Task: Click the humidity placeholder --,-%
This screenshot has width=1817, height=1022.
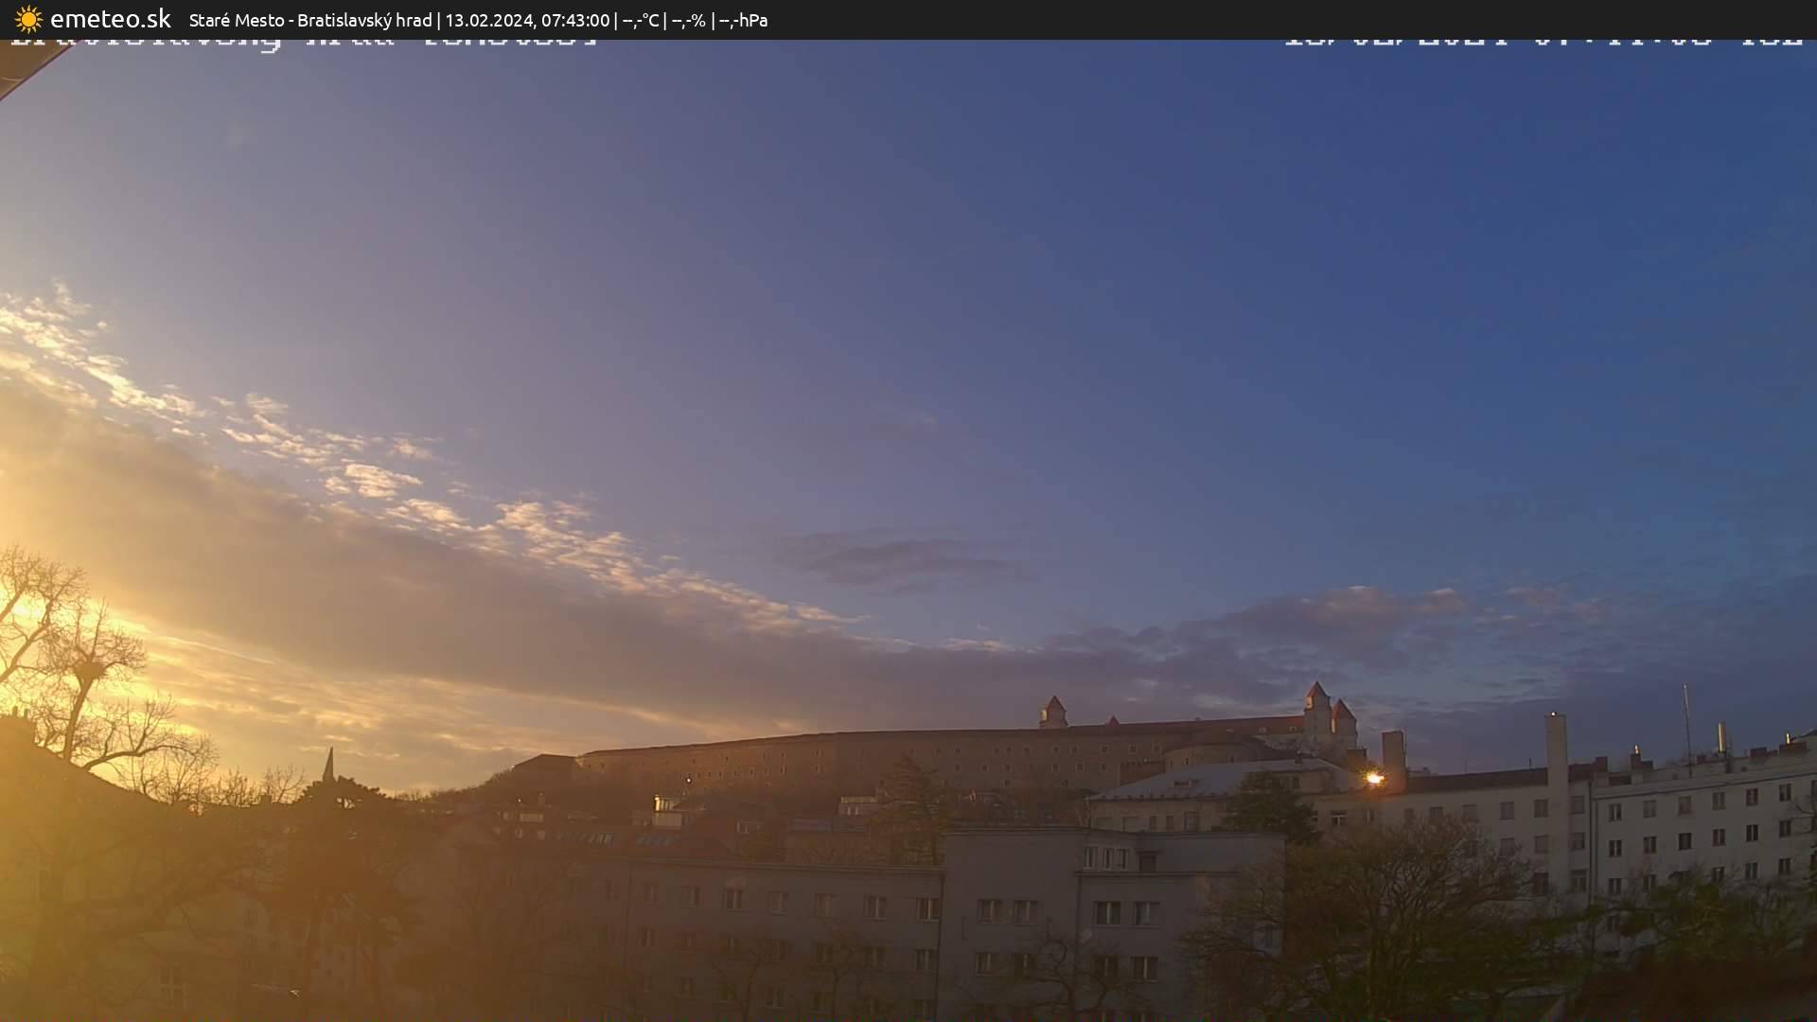Action: click(690, 20)
